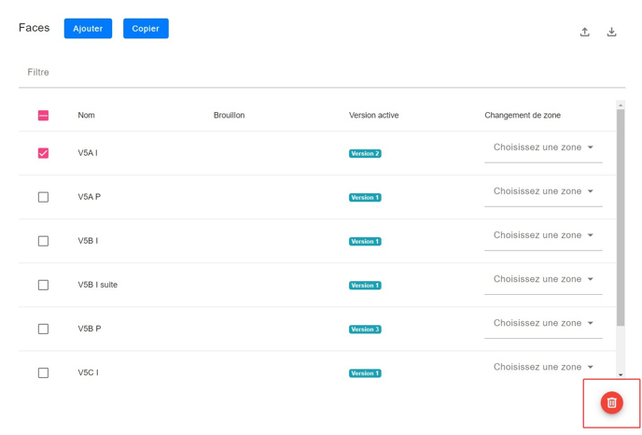Click the Version 3 badge on V5B P
Viewport: 642px width, 435px height.
(365, 330)
